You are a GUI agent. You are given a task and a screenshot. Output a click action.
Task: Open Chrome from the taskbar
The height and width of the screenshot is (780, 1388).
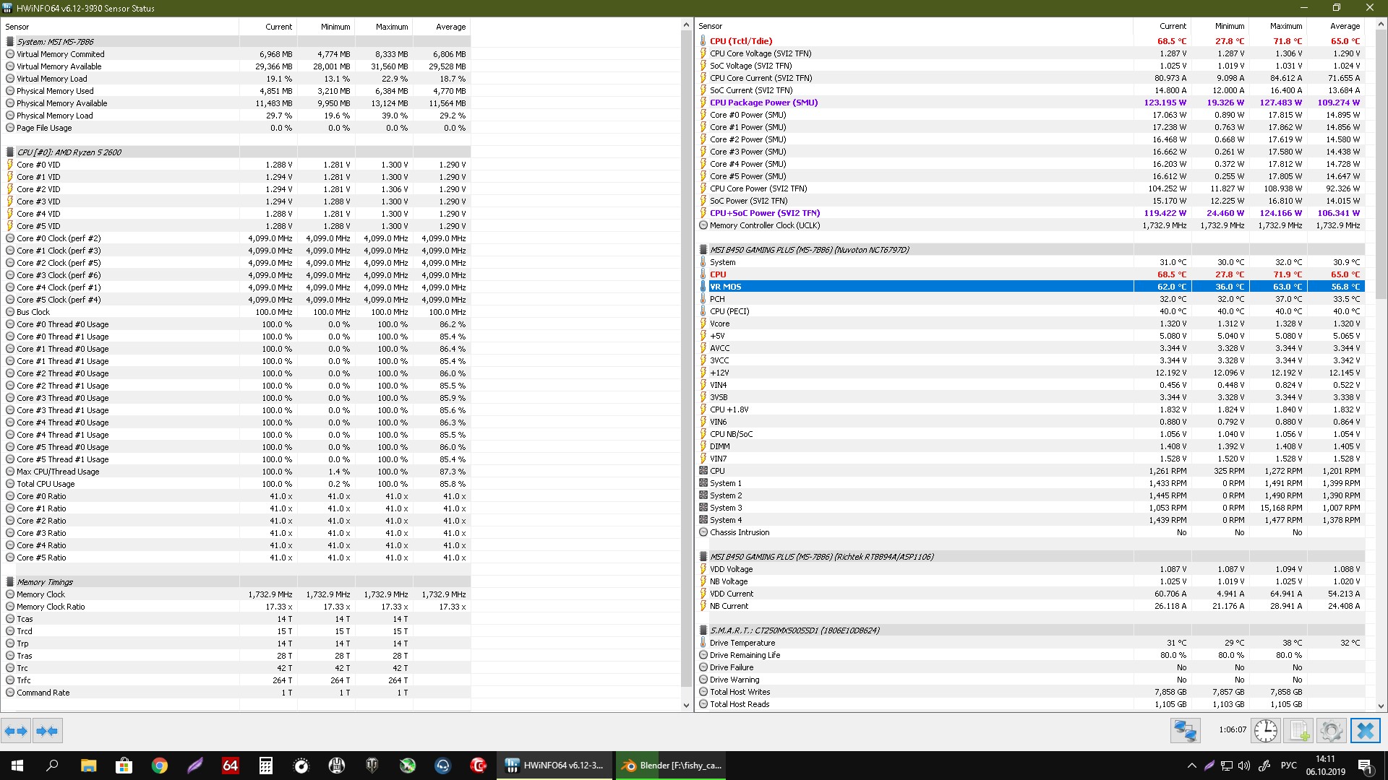tap(159, 766)
